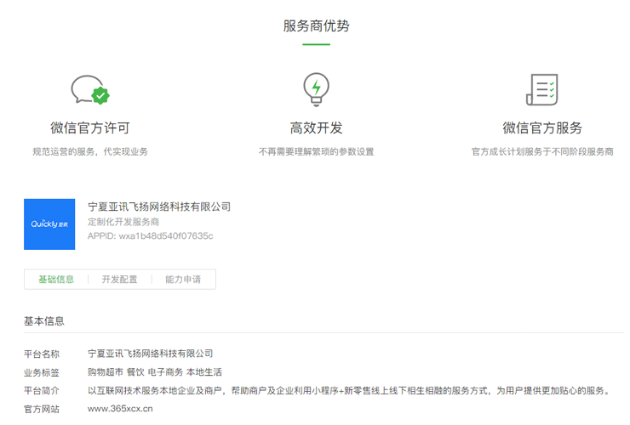
Task: Click the 业务标签 field label
Action: tap(42, 372)
